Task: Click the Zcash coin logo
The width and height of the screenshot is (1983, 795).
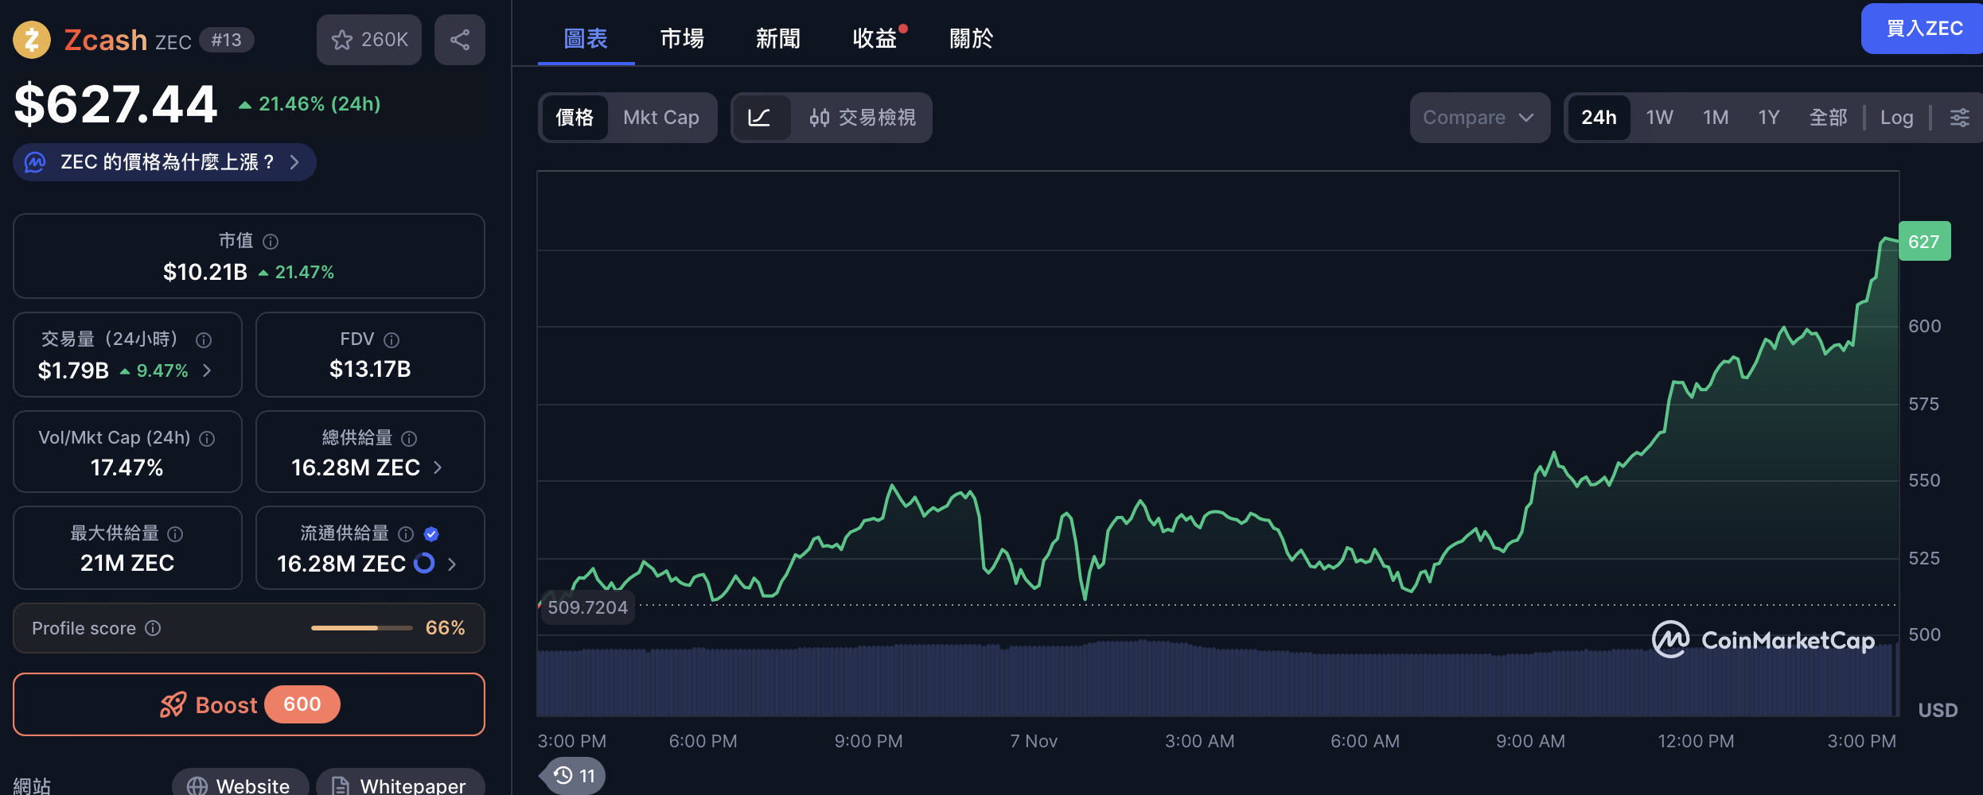Action: point(32,40)
